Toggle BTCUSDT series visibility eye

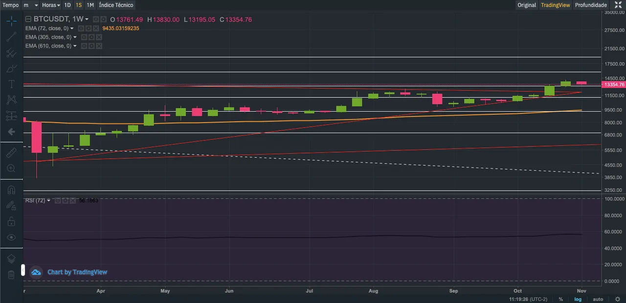click(96, 20)
